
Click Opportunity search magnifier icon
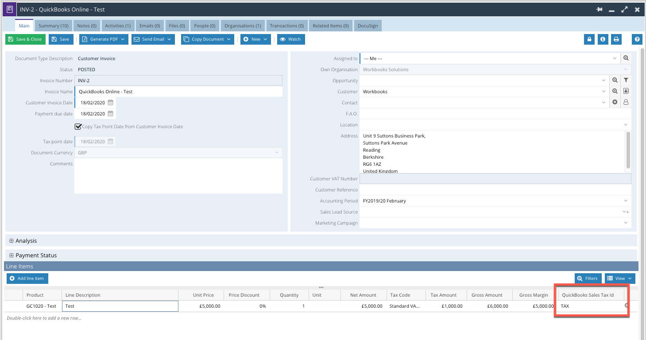(615, 80)
